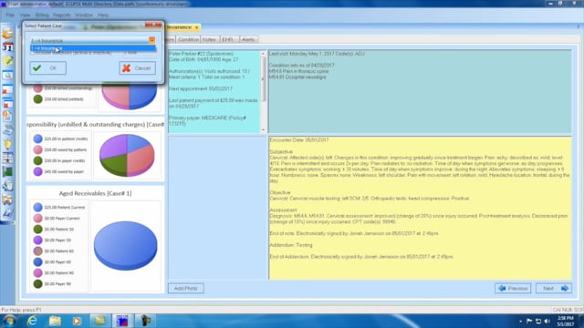The height and width of the screenshot is (328, 584).
Task: Click the scanner icon in the left toolbar
Action: point(7,130)
